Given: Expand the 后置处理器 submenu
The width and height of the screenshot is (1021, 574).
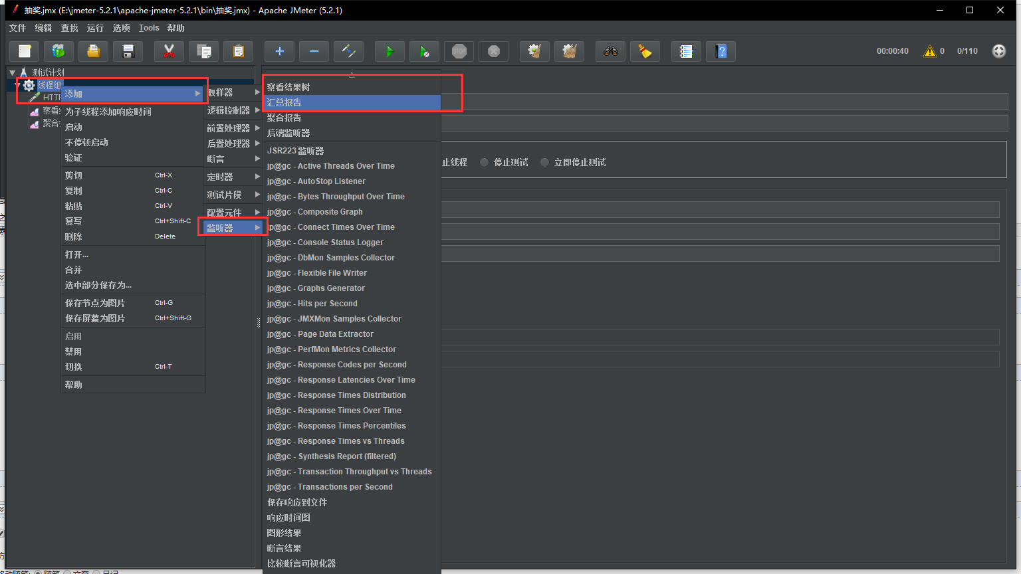Looking at the screenshot, I should (233, 143).
